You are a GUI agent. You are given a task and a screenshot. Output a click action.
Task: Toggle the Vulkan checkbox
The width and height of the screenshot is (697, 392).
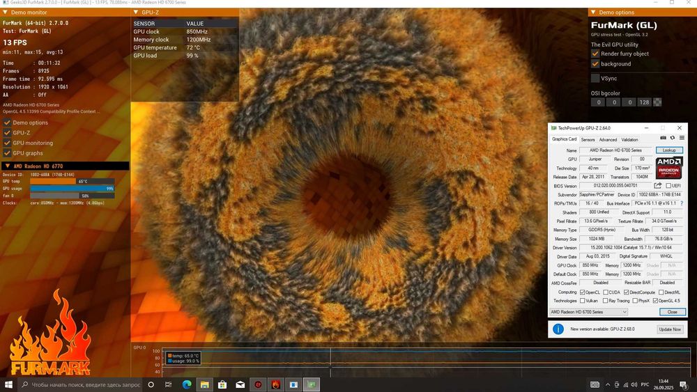(x=582, y=301)
